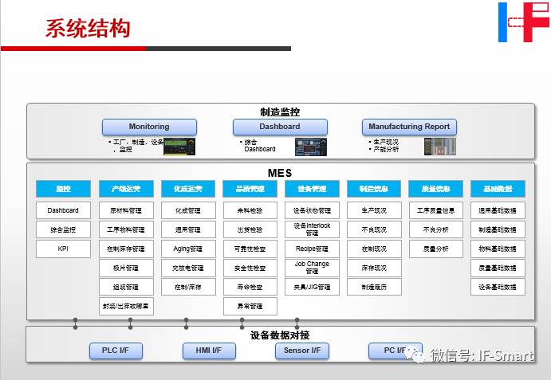Click the KPI box under 监控

pos(63,249)
